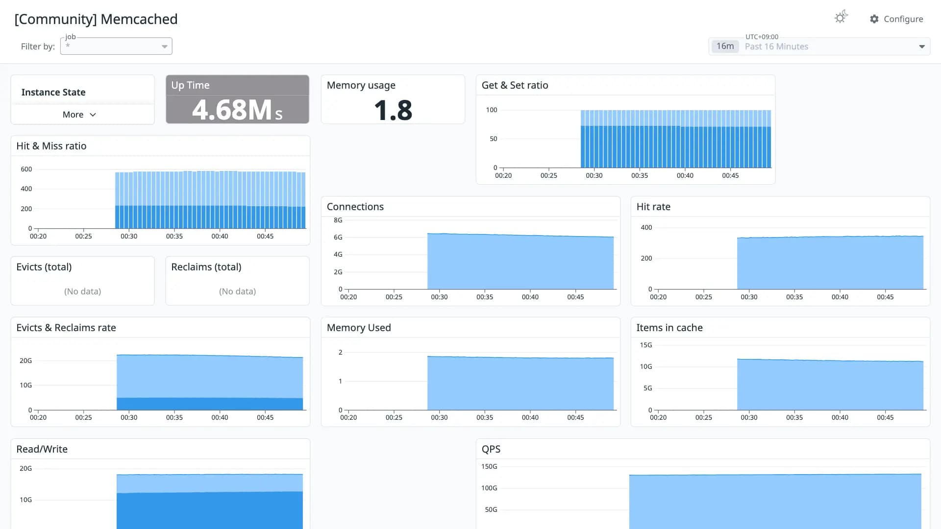Click the Get & Set ratio title
Viewport: 941px width, 529px height.
point(515,85)
